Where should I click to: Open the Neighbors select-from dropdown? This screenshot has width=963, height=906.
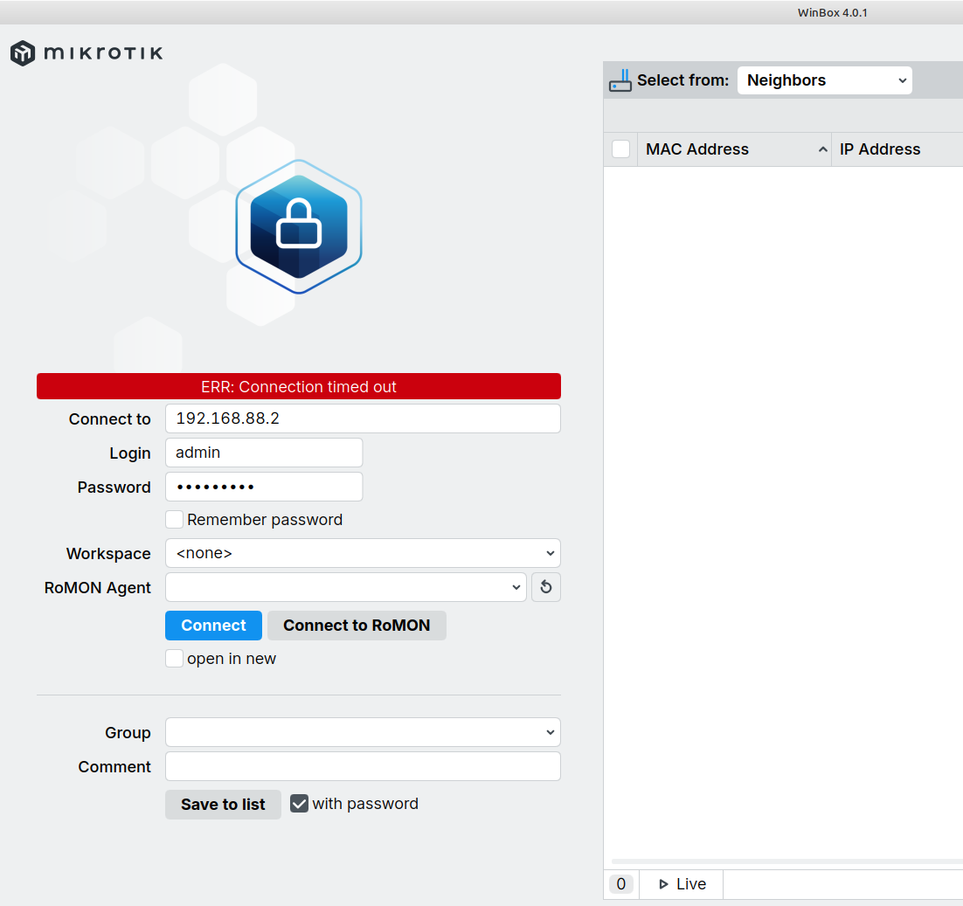[x=824, y=80]
